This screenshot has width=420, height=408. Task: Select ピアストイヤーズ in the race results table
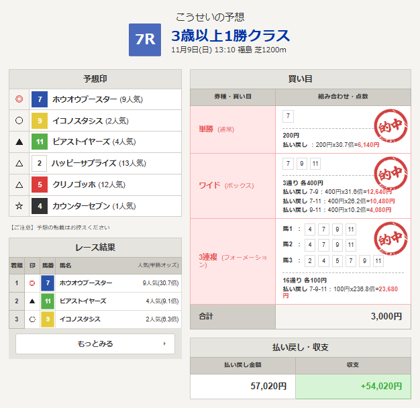[x=81, y=301]
